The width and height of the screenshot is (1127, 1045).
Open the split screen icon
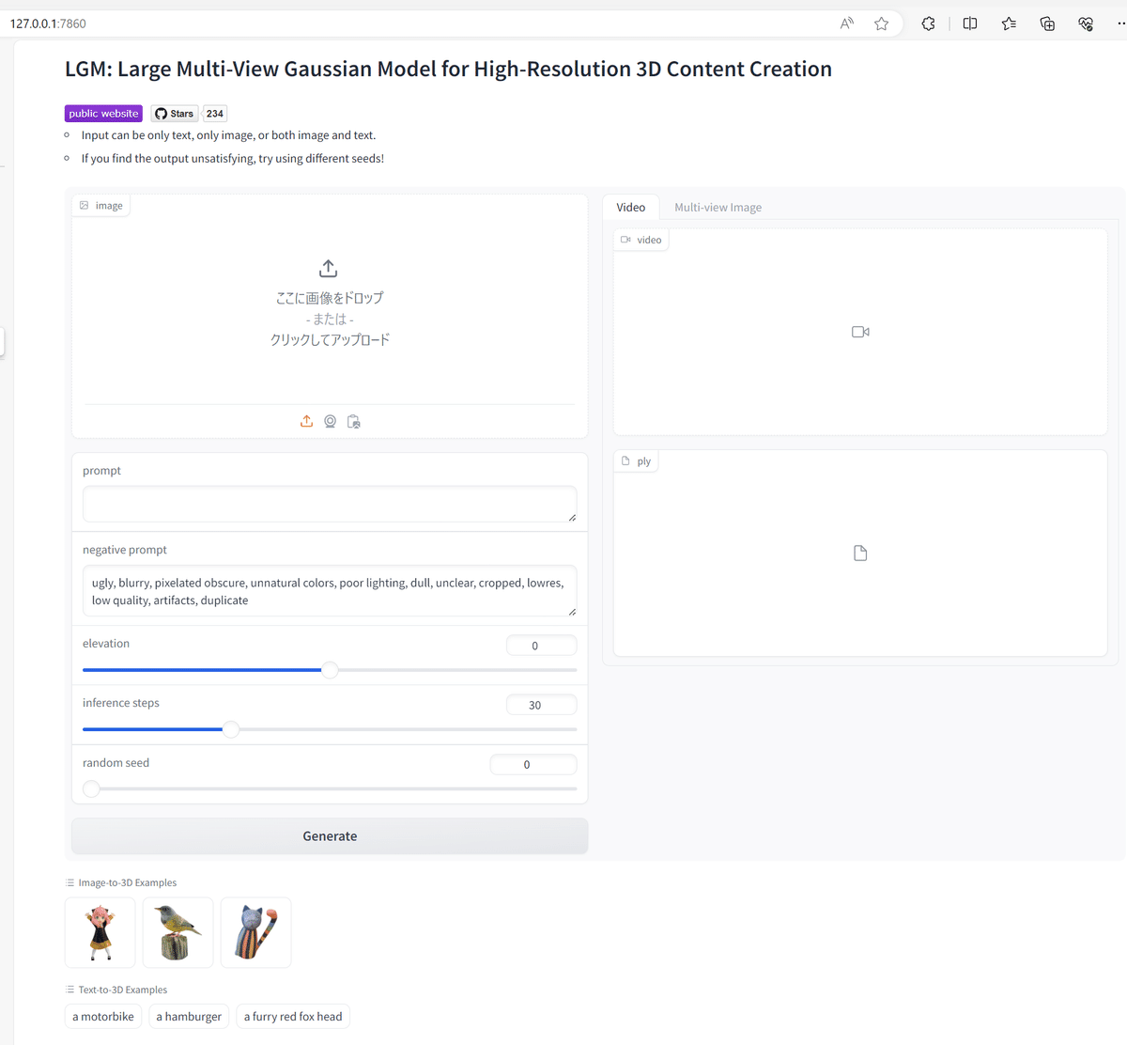point(970,23)
